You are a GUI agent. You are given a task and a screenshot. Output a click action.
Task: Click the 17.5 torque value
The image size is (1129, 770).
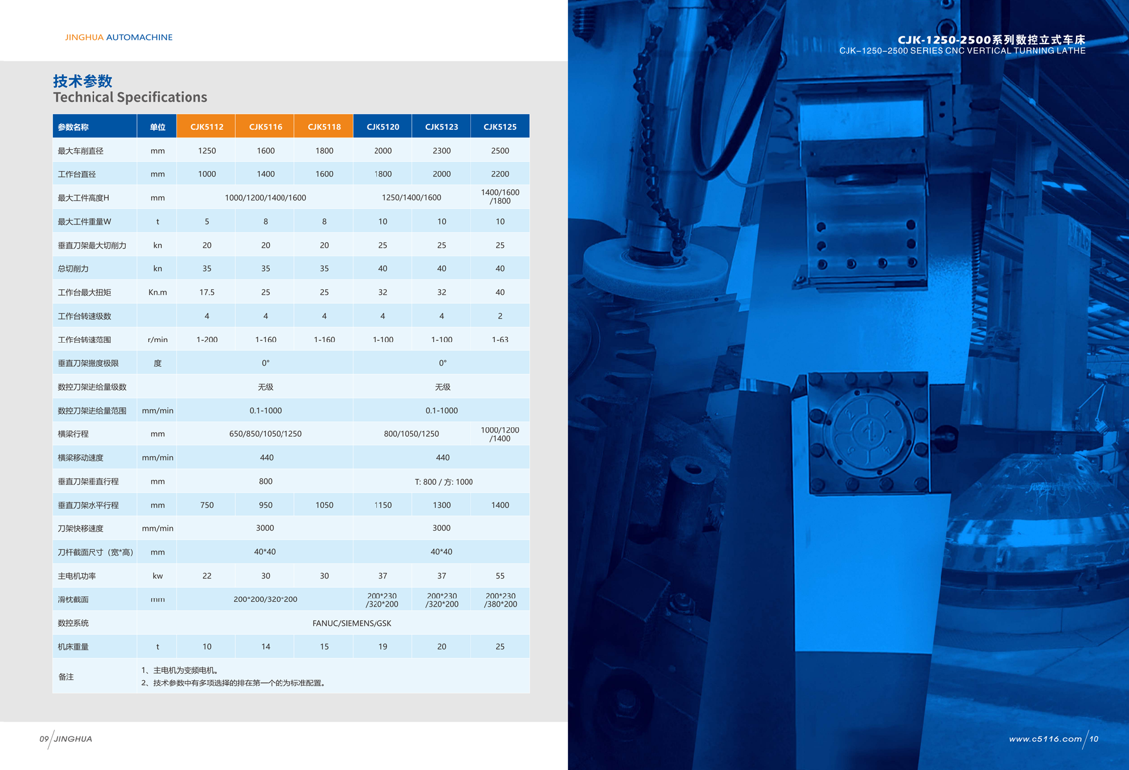[207, 292]
